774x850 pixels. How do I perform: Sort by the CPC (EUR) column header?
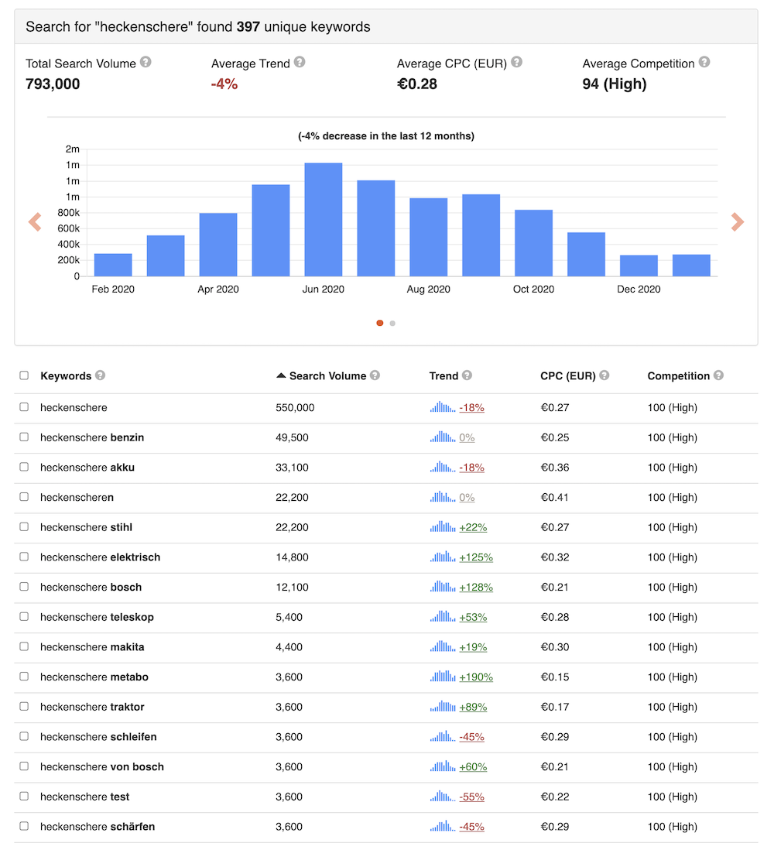(x=567, y=375)
